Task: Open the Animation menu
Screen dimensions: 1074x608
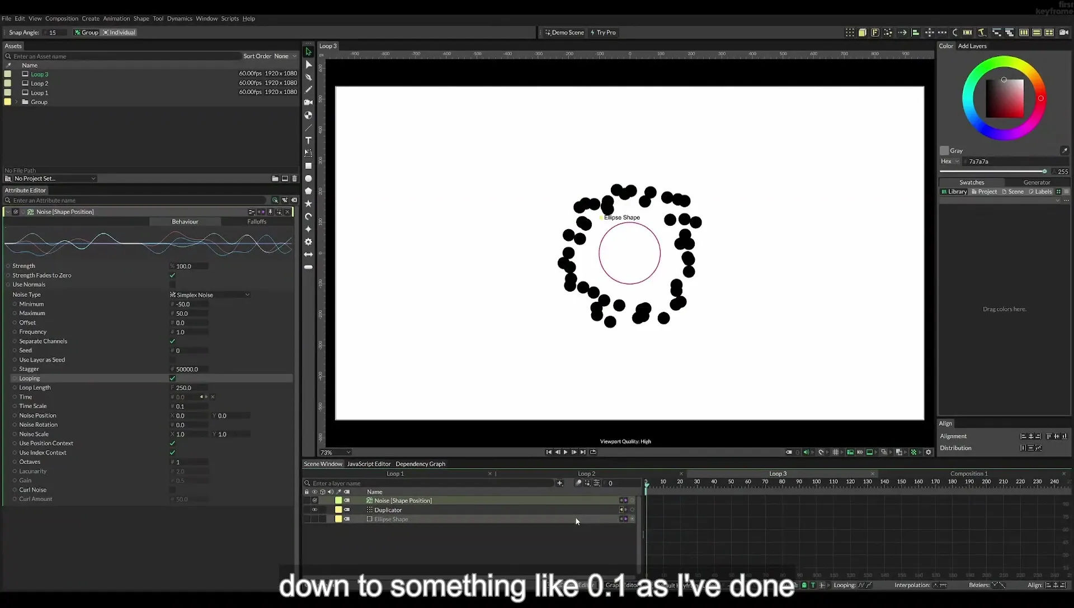Action: pos(116,18)
